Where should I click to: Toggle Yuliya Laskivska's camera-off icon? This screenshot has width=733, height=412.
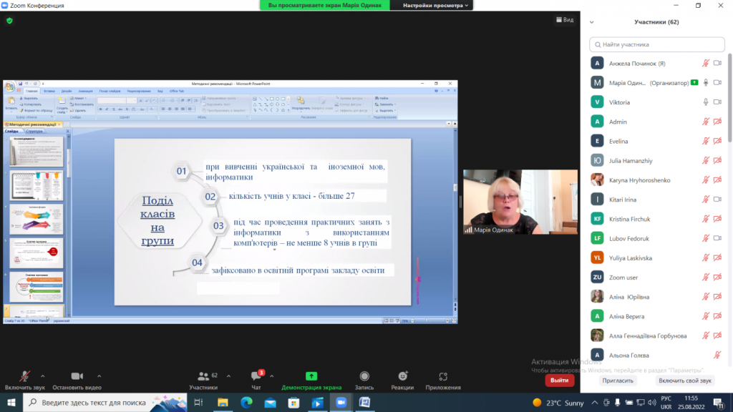(717, 257)
